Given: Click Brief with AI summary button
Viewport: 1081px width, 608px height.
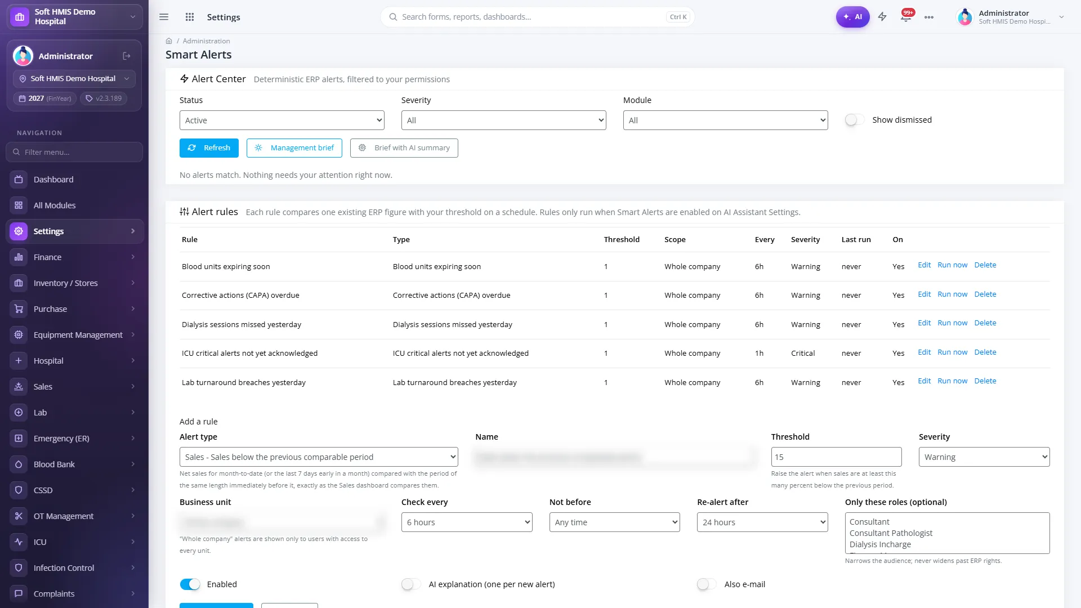Looking at the screenshot, I should click(404, 148).
